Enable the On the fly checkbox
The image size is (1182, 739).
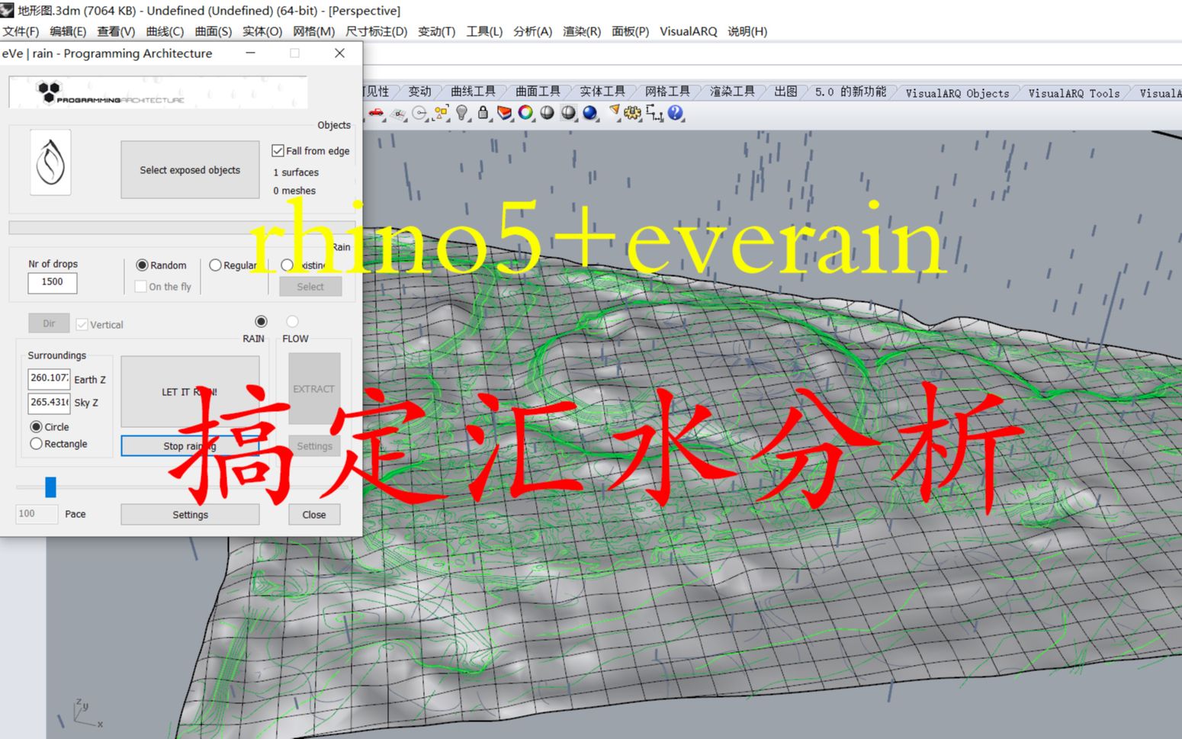pyautogui.click(x=141, y=286)
